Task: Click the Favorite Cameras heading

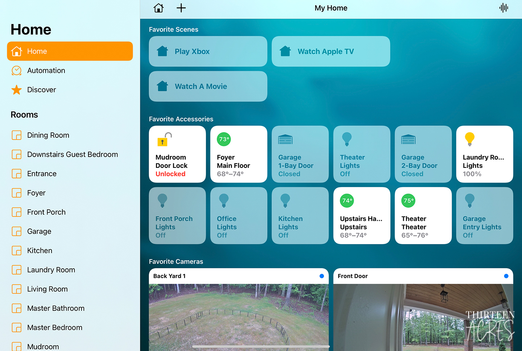Action: [176, 261]
